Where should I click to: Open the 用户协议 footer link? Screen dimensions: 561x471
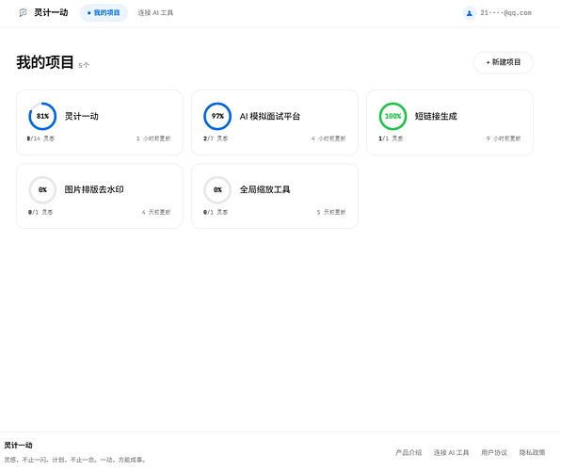coord(494,452)
